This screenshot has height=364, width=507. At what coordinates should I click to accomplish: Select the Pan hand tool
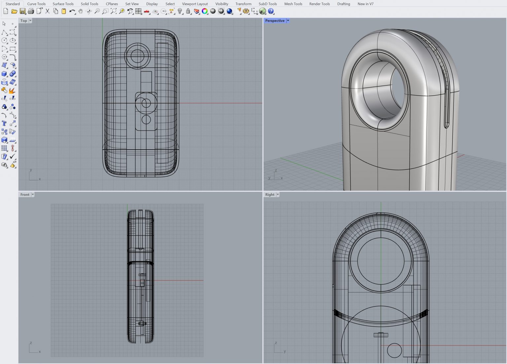tap(80, 11)
